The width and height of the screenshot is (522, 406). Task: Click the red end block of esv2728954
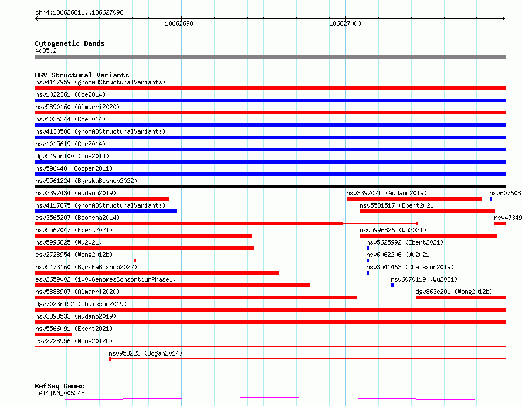tap(135, 260)
